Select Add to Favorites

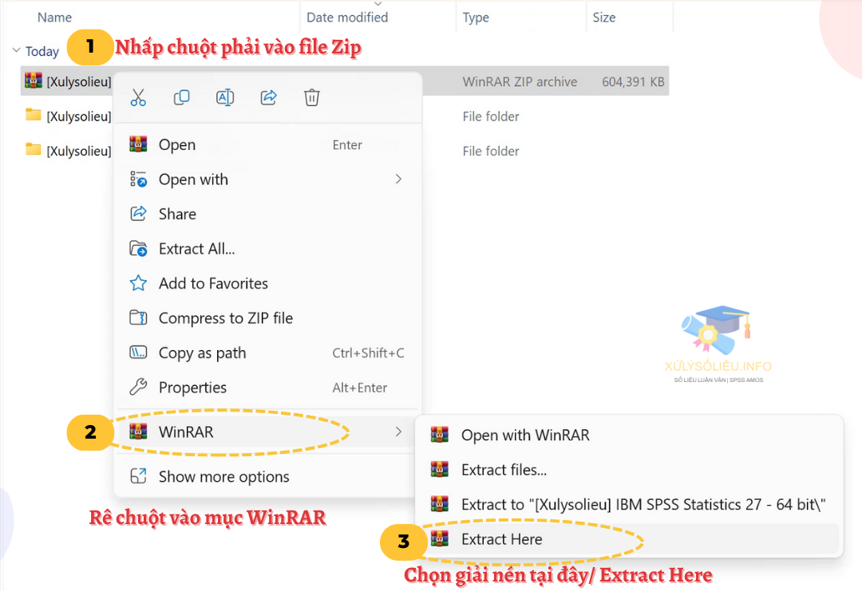[x=267, y=283]
